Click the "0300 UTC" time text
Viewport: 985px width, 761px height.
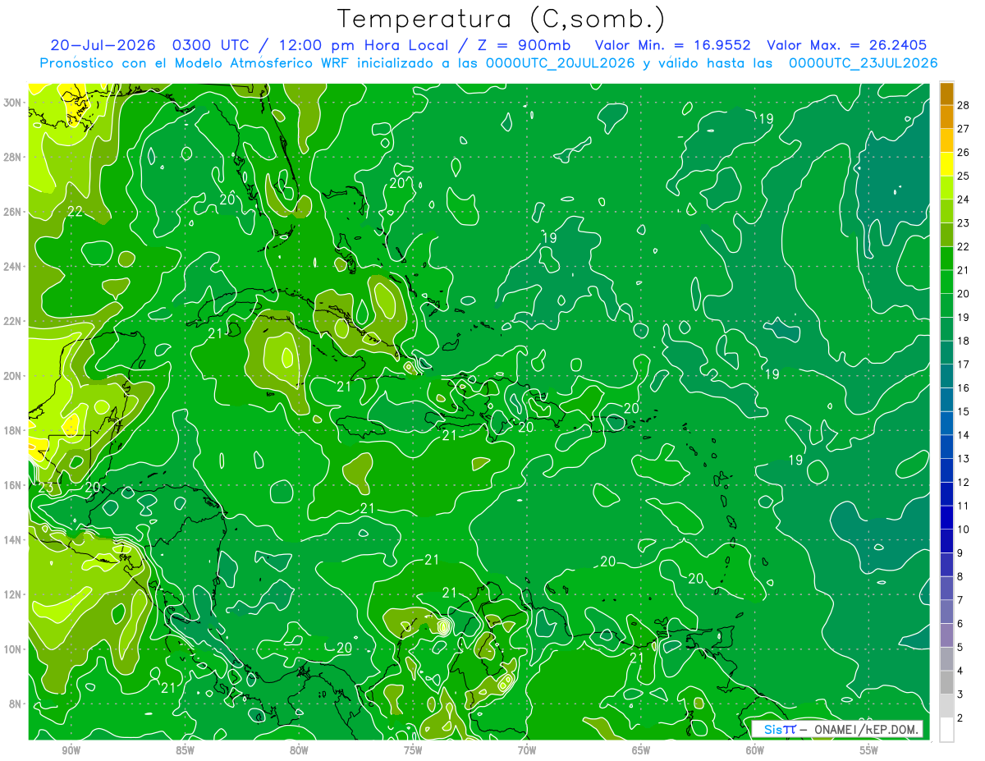212,45
